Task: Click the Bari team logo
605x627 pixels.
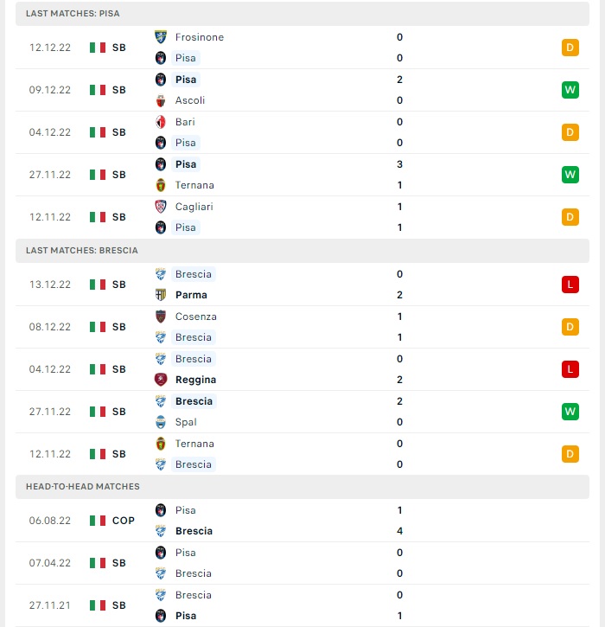Action: [x=161, y=122]
